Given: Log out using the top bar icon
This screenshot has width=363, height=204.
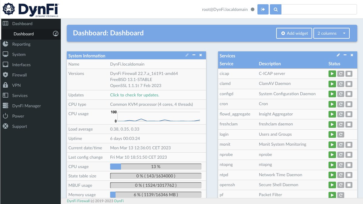Looking at the screenshot, I should coord(263,9).
